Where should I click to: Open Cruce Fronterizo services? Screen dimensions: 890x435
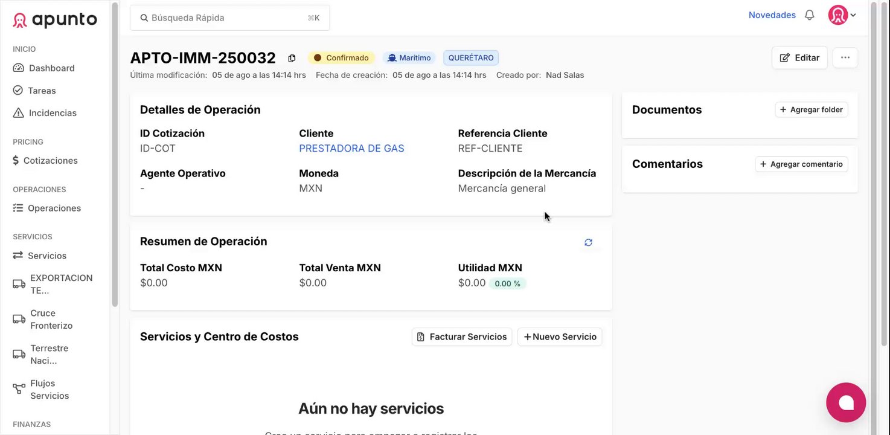coord(51,320)
